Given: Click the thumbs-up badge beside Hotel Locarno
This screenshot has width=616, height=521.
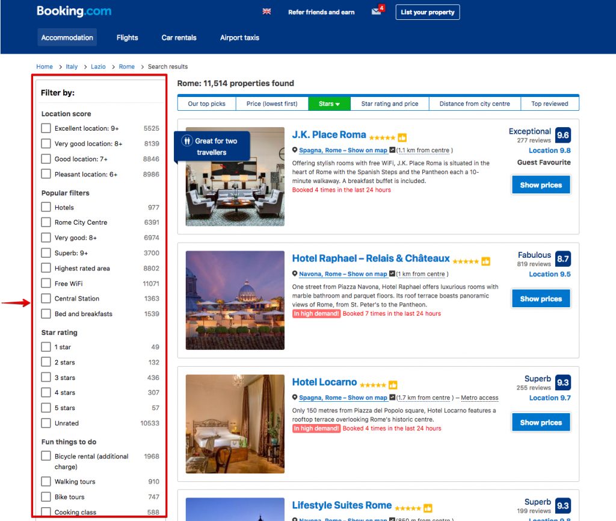Looking at the screenshot, I should coord(393,385).
